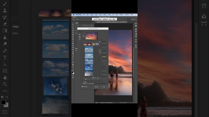Open the Image menu
The width and height of the screenshot is (209, 117).
pos(91,15)
